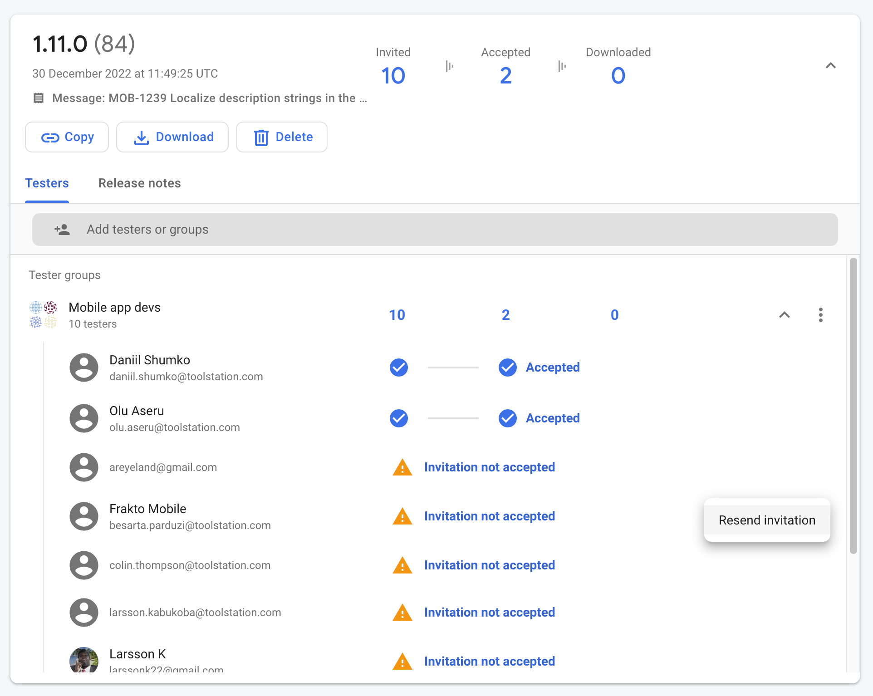Open Mobile app devs three-dot menu
Image resolution: width=873 pixels, height=696 pixels.
point(820,315)
